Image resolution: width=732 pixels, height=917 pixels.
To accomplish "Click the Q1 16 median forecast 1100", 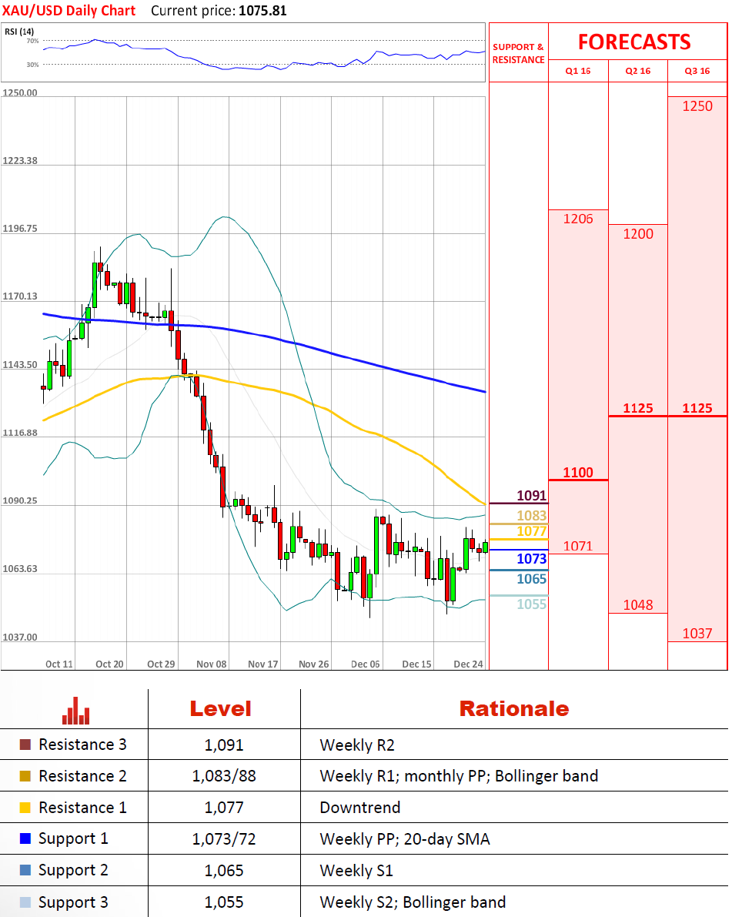I will (x=578, y=473).
